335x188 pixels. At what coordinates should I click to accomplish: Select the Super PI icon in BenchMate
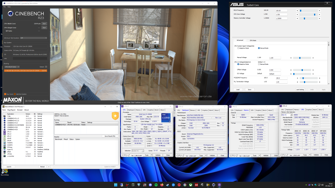click(x=5, y=149)
